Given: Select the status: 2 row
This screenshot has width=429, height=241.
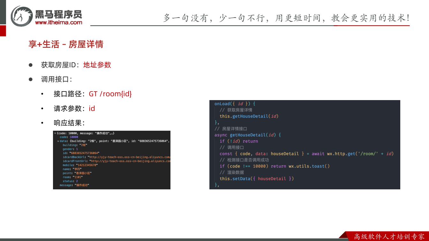Looking at the screenshot, I should pos(70,181).
